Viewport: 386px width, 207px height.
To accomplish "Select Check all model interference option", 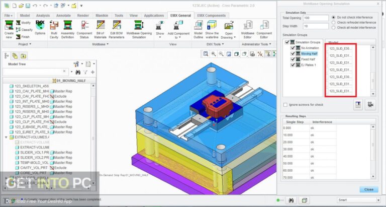I will coord(334,28).
